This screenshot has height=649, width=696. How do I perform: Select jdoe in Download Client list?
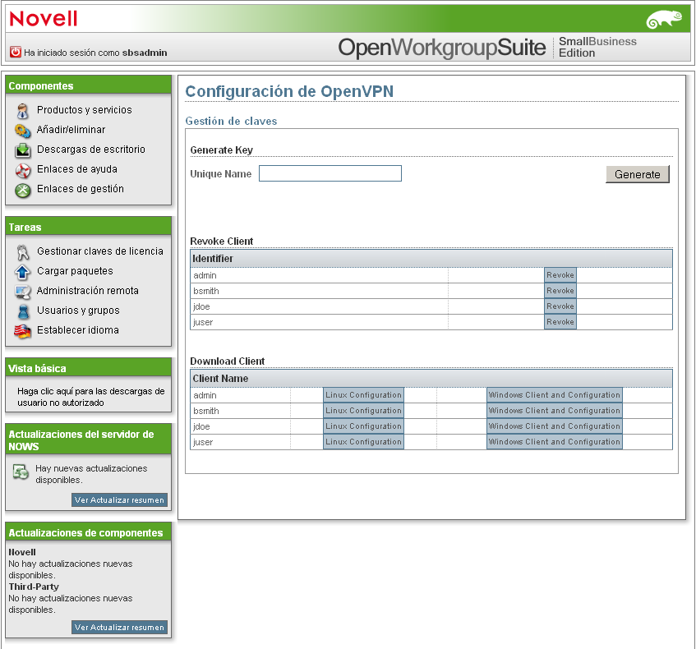coord(201,426)
